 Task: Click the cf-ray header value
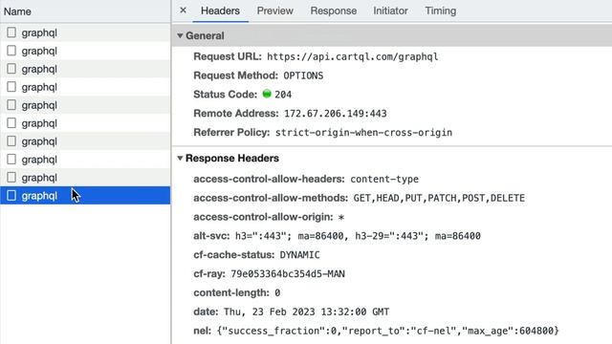[288, 274]
